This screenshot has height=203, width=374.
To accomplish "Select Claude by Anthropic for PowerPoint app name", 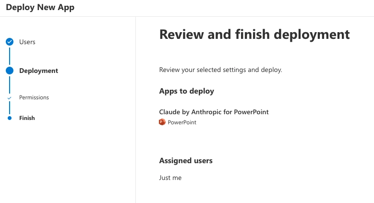I will pyautogui.click(x=214, y=112).
